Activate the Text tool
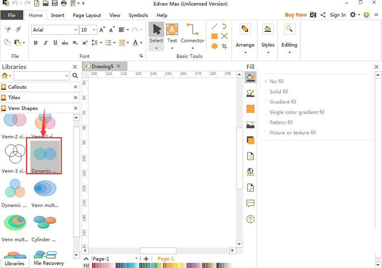This screenshot has height=268, width=382. (172, 33)
